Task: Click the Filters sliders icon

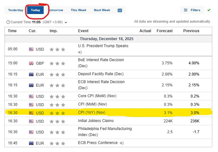Action: pos(185,10)
